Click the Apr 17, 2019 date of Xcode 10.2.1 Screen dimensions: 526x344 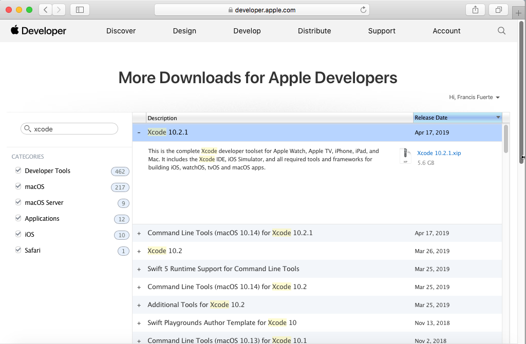click(431, 132)
